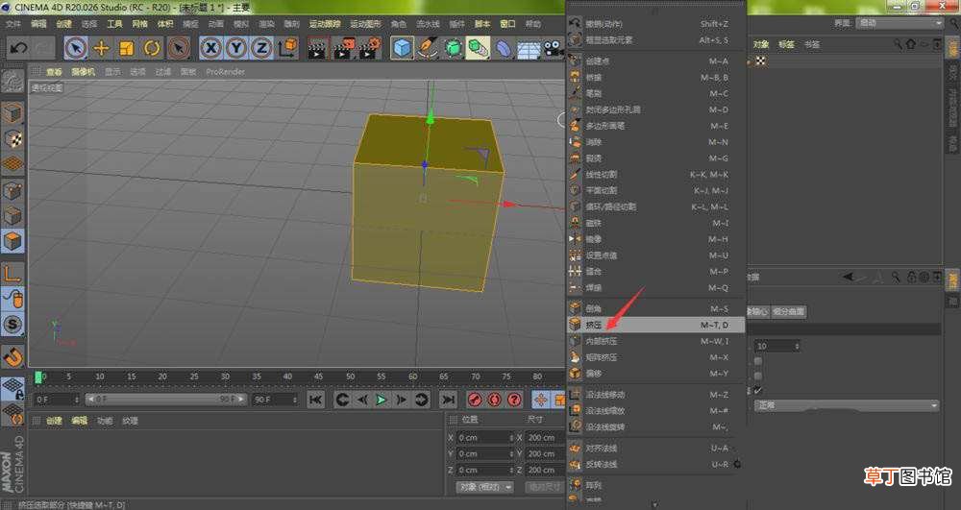This screenshot has width=961, height=510.
Task: Toggle the coordinate system cube icon
Action: coord(288,48)
